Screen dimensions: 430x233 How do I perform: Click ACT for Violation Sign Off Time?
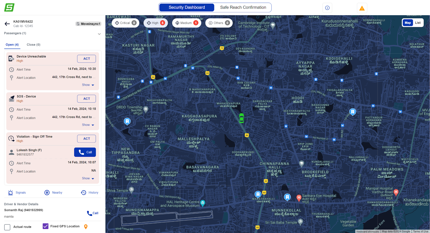click(x=87, y=139)
